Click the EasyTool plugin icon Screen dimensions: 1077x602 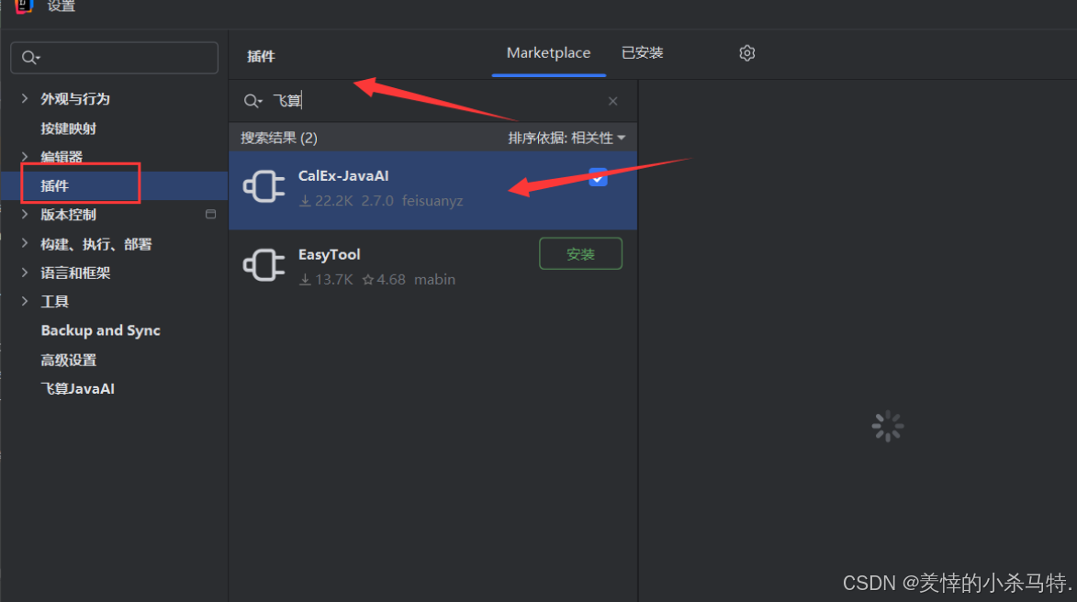(264, 265)
